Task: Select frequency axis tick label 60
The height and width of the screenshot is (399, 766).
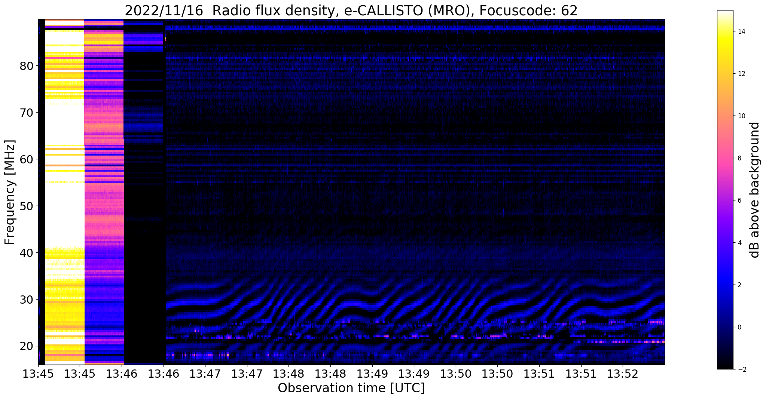Action: coord(27,159)
